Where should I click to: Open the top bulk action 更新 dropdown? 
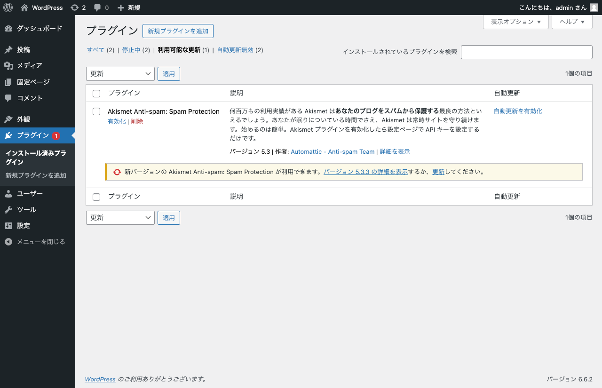click(x=120, y=74)
